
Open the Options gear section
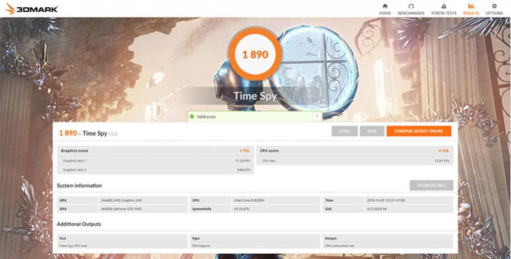[x=494, y=9]
